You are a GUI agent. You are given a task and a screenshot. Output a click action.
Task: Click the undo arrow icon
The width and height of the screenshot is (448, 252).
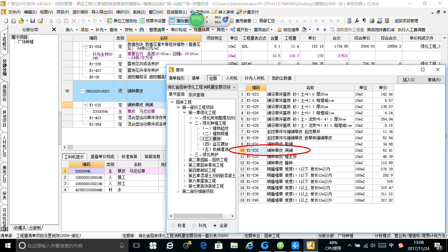[x=83, y=21]
